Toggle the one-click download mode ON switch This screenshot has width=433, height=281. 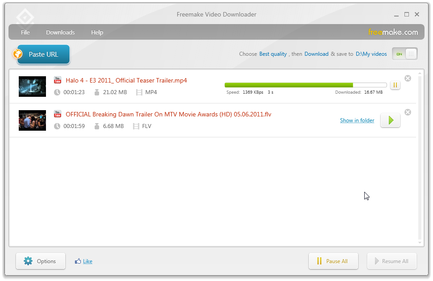399,54
